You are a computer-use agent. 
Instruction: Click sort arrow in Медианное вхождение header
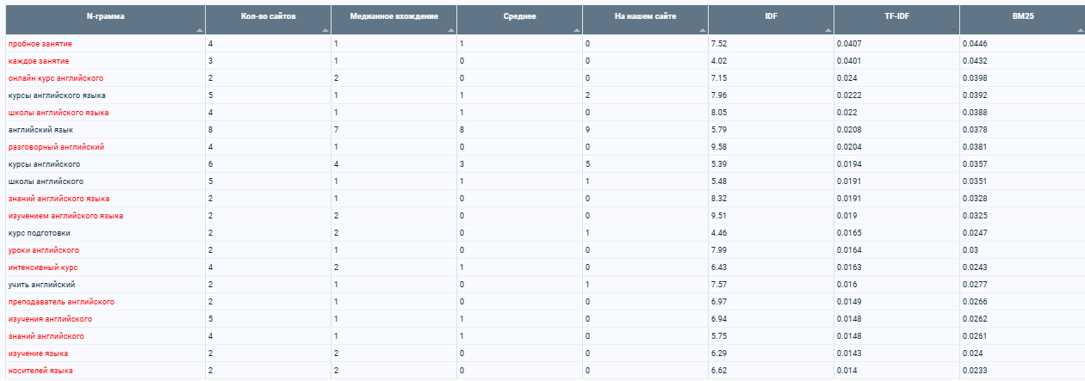451,31
